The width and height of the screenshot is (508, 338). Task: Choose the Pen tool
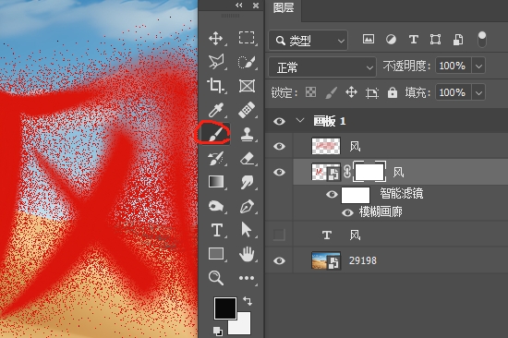(x=247, y=207)
